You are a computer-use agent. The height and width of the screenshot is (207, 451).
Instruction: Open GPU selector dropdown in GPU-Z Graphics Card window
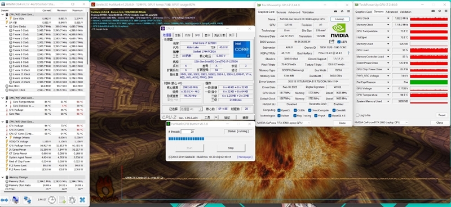pos(284,123)
